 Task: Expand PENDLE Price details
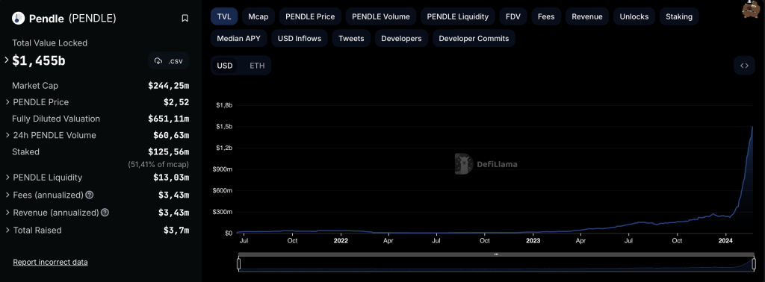point(7,102)
